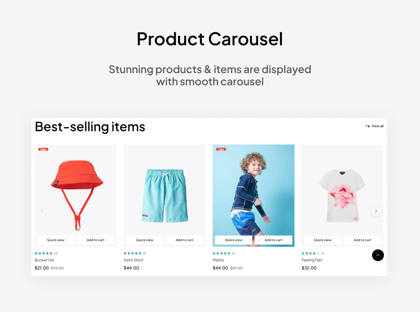Add Swim Short to cart

click(184, 240)
